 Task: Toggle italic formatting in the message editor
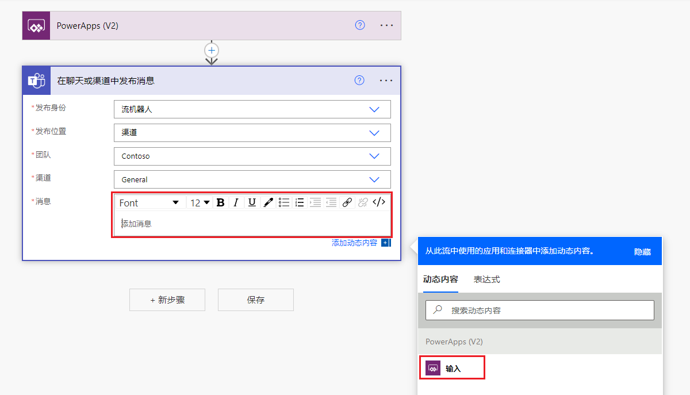coord(236,202)
